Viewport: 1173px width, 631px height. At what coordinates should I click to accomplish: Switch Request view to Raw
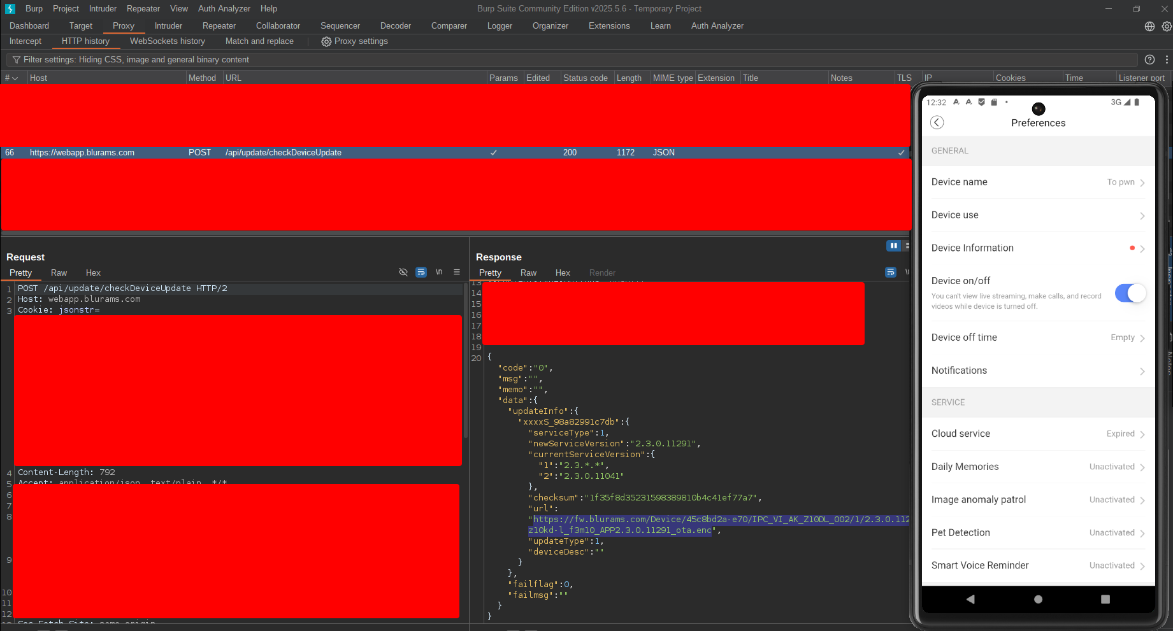pos(59,273)
